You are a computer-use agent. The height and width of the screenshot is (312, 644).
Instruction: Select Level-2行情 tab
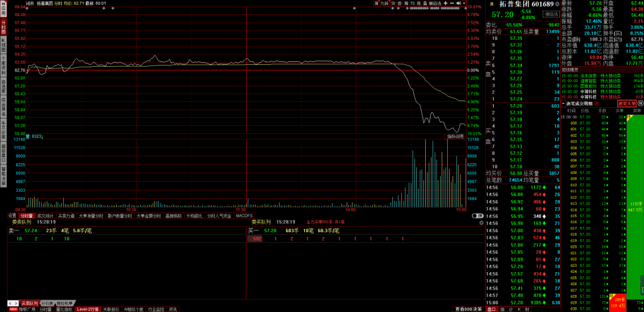point(88,309)
